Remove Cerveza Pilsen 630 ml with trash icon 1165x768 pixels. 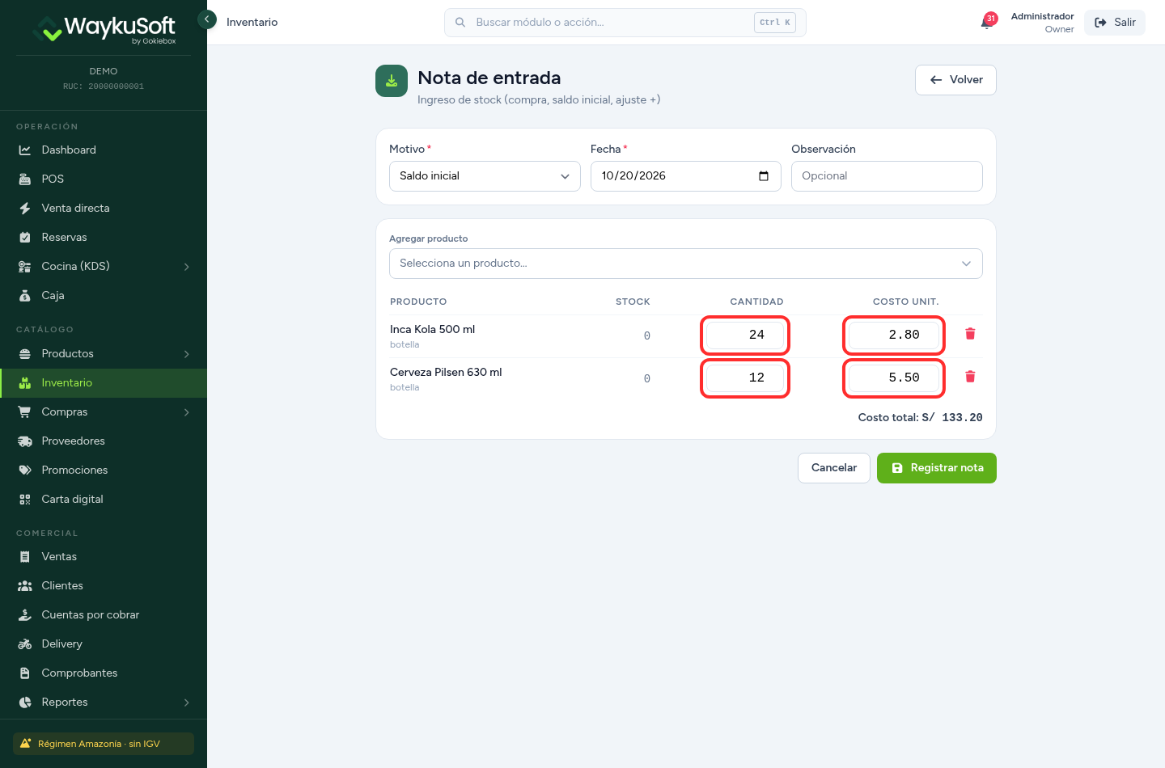970,377
